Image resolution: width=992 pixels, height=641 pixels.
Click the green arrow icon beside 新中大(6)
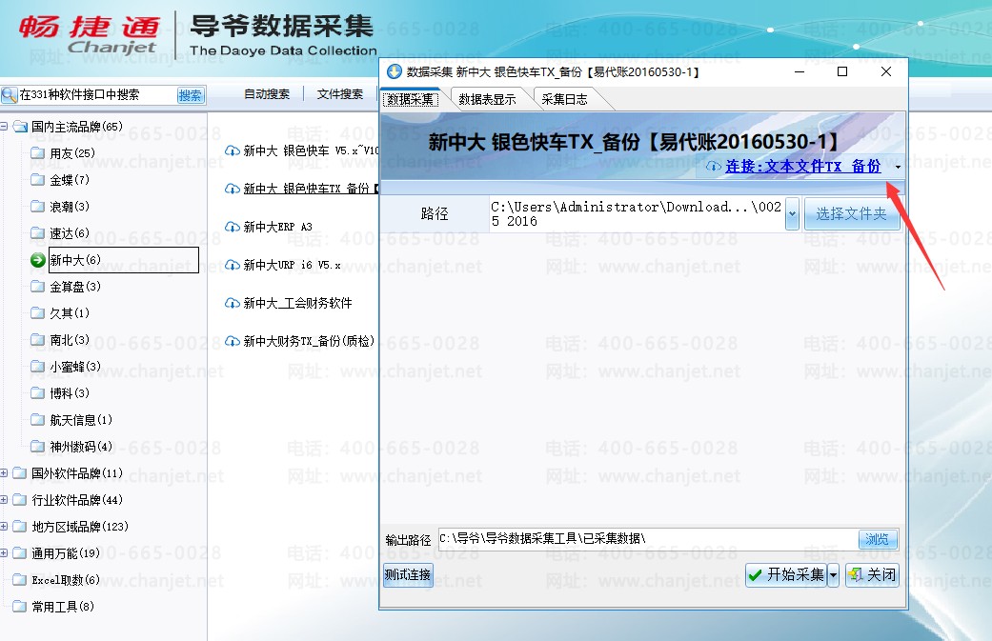38,260
